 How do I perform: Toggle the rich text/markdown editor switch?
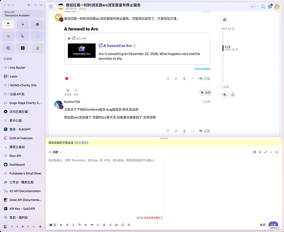point(53,225)
